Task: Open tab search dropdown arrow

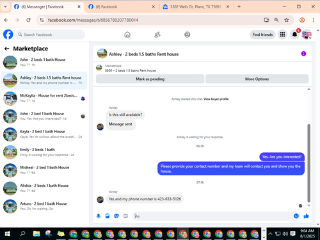Action: point(5,7)
